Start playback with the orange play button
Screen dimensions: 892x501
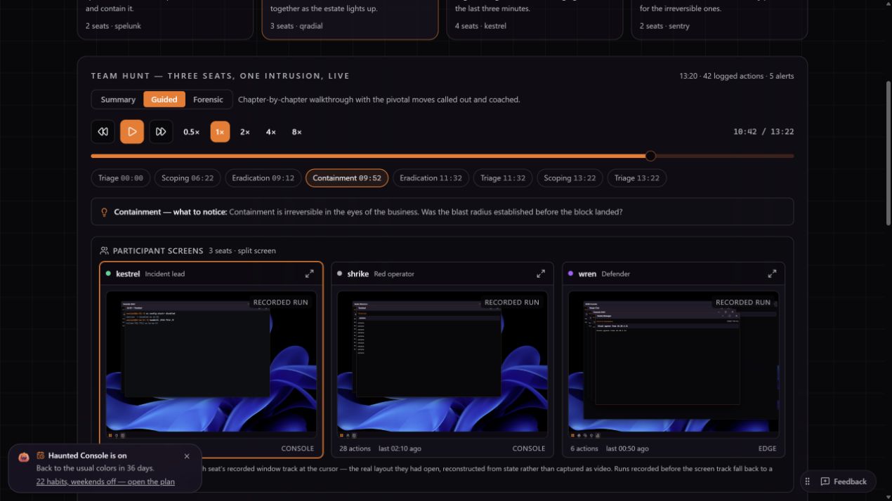132,132
